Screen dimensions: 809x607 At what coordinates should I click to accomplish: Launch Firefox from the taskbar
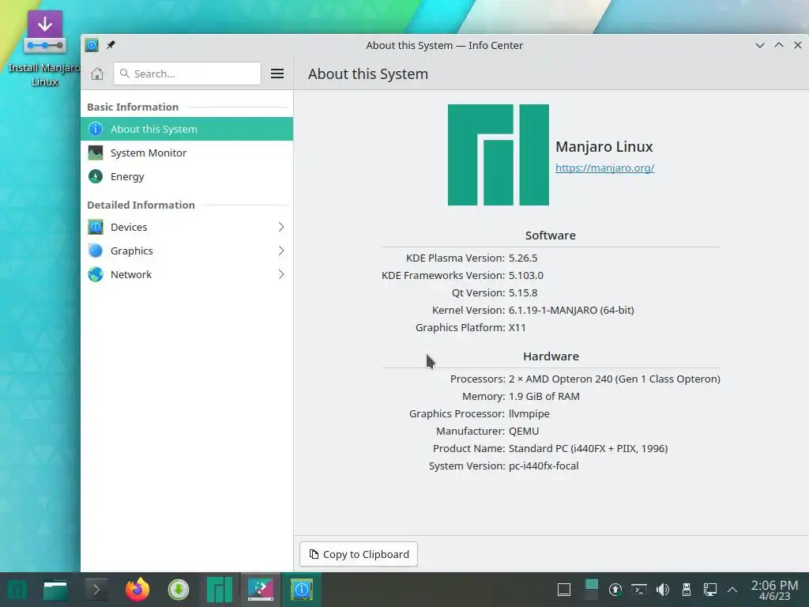137,590
